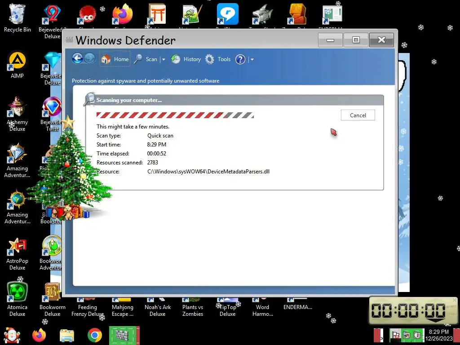Select the Mahjong Escape shortcut
This screenshot has height=345, width=460.
123,307
